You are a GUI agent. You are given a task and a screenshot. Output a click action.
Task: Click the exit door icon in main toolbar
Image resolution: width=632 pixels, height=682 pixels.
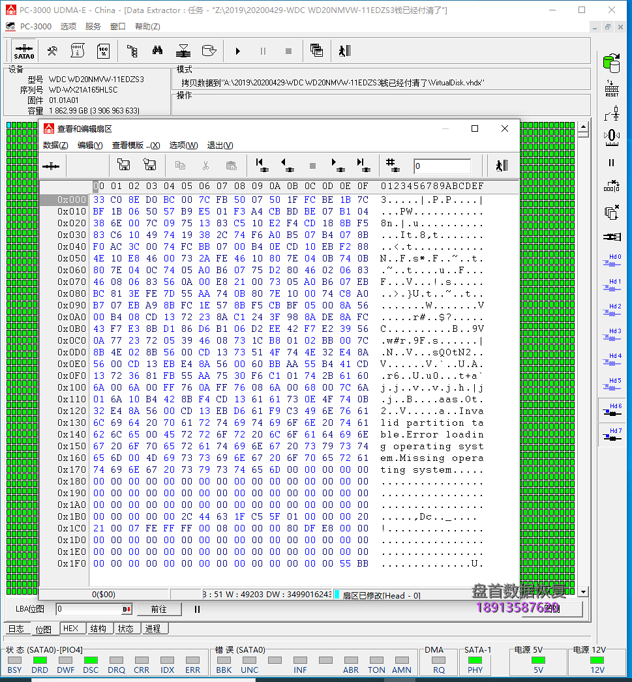[x=345, y=51]
